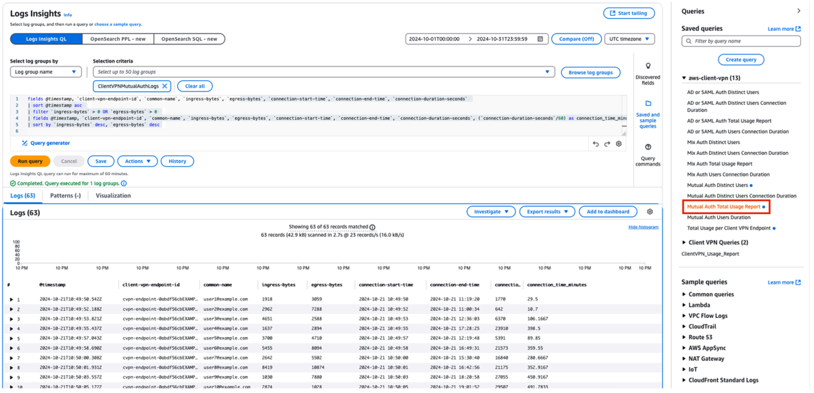Expand the VPC Flow Logs sample queries
The height and width of the screenshot is (393, 814).
tap(707, 315)
